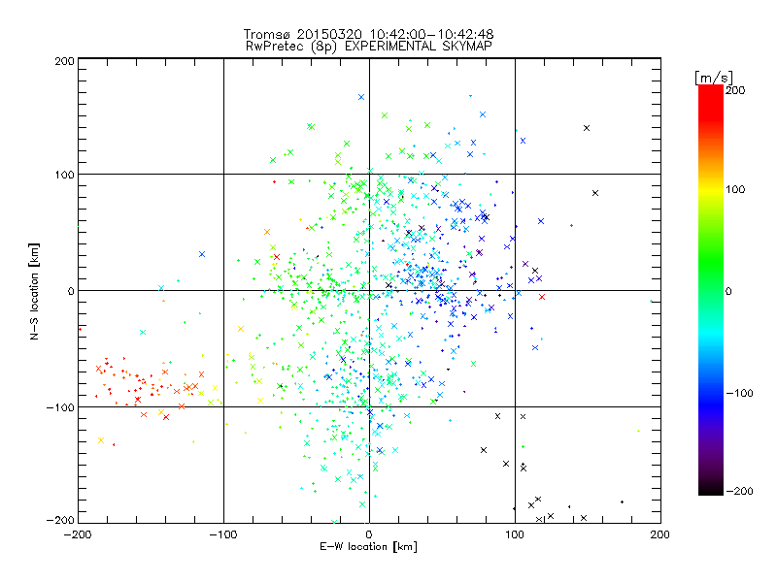Click the colorbar tick label '200'

[x=735, y=90]
